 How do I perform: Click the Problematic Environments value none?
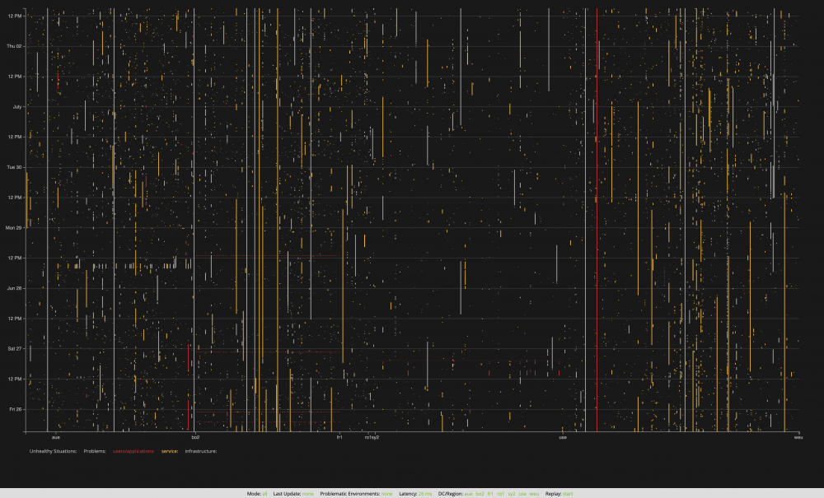(386, 493)
